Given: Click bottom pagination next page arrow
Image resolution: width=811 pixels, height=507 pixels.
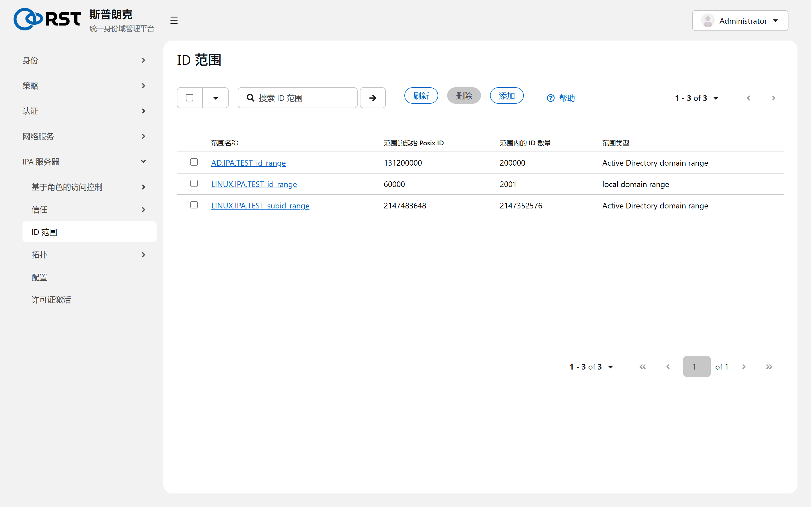Looking at the screenshot, I should click(x=744, y=366).
